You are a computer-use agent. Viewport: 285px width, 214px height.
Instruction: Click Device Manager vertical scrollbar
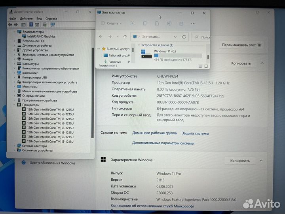(92, 93)
